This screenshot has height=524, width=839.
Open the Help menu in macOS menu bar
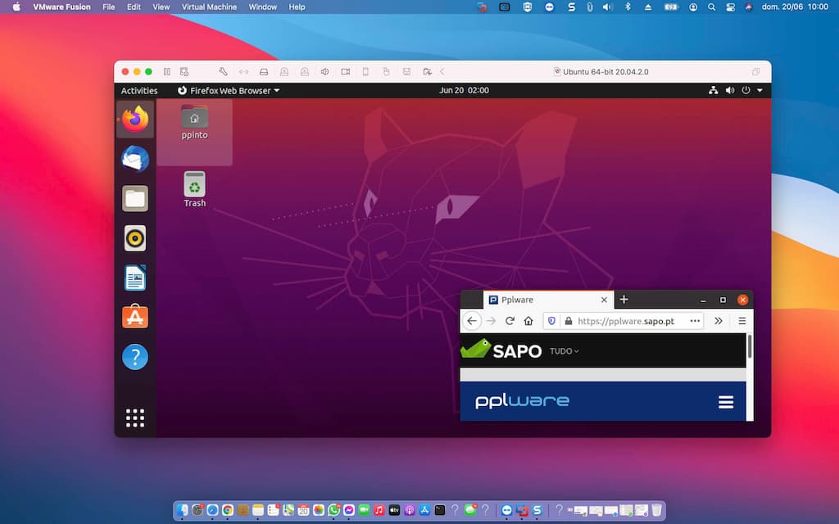[297, 7]
